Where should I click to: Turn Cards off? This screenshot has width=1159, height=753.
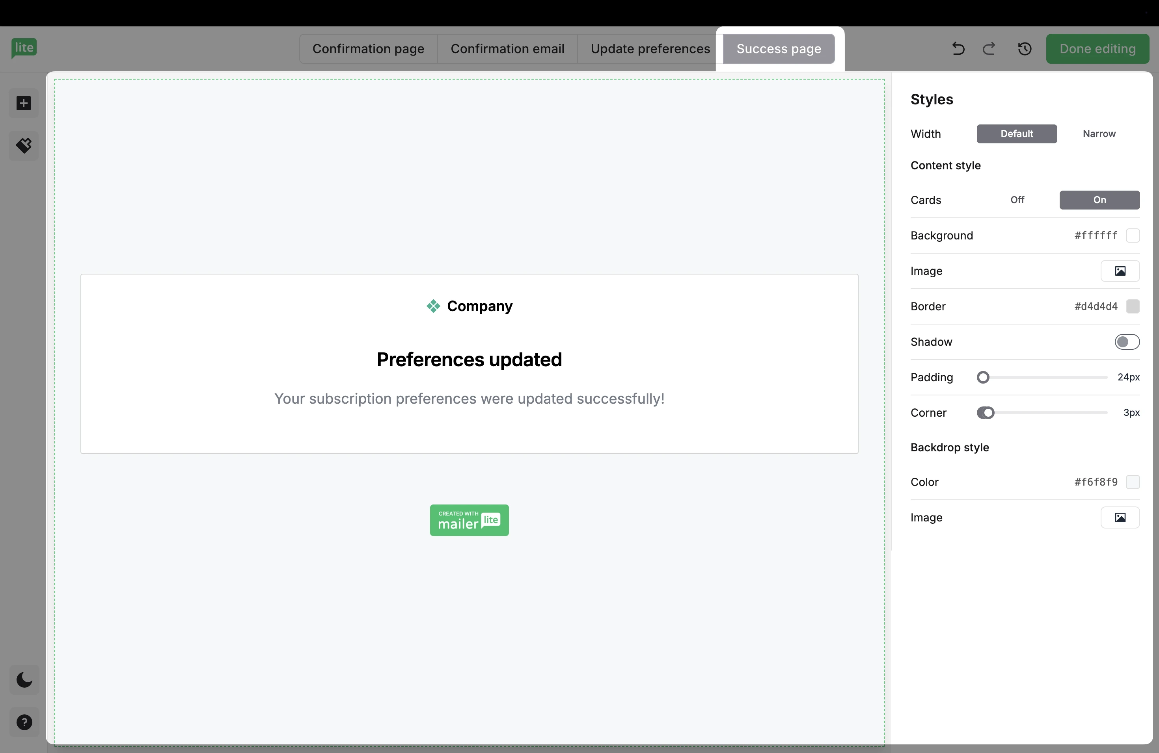click(x=1017, y=200)
